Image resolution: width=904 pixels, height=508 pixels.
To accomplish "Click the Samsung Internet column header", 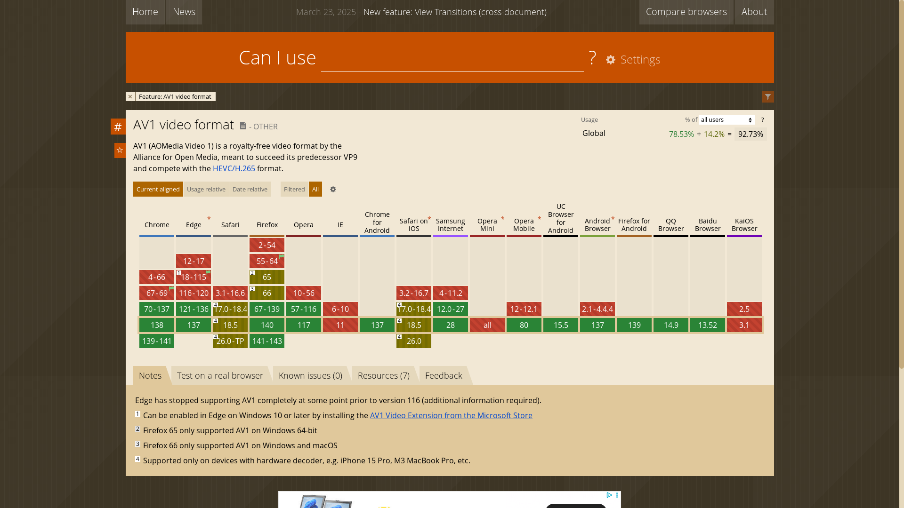I will pyautogui.click(x=451, y=225).
